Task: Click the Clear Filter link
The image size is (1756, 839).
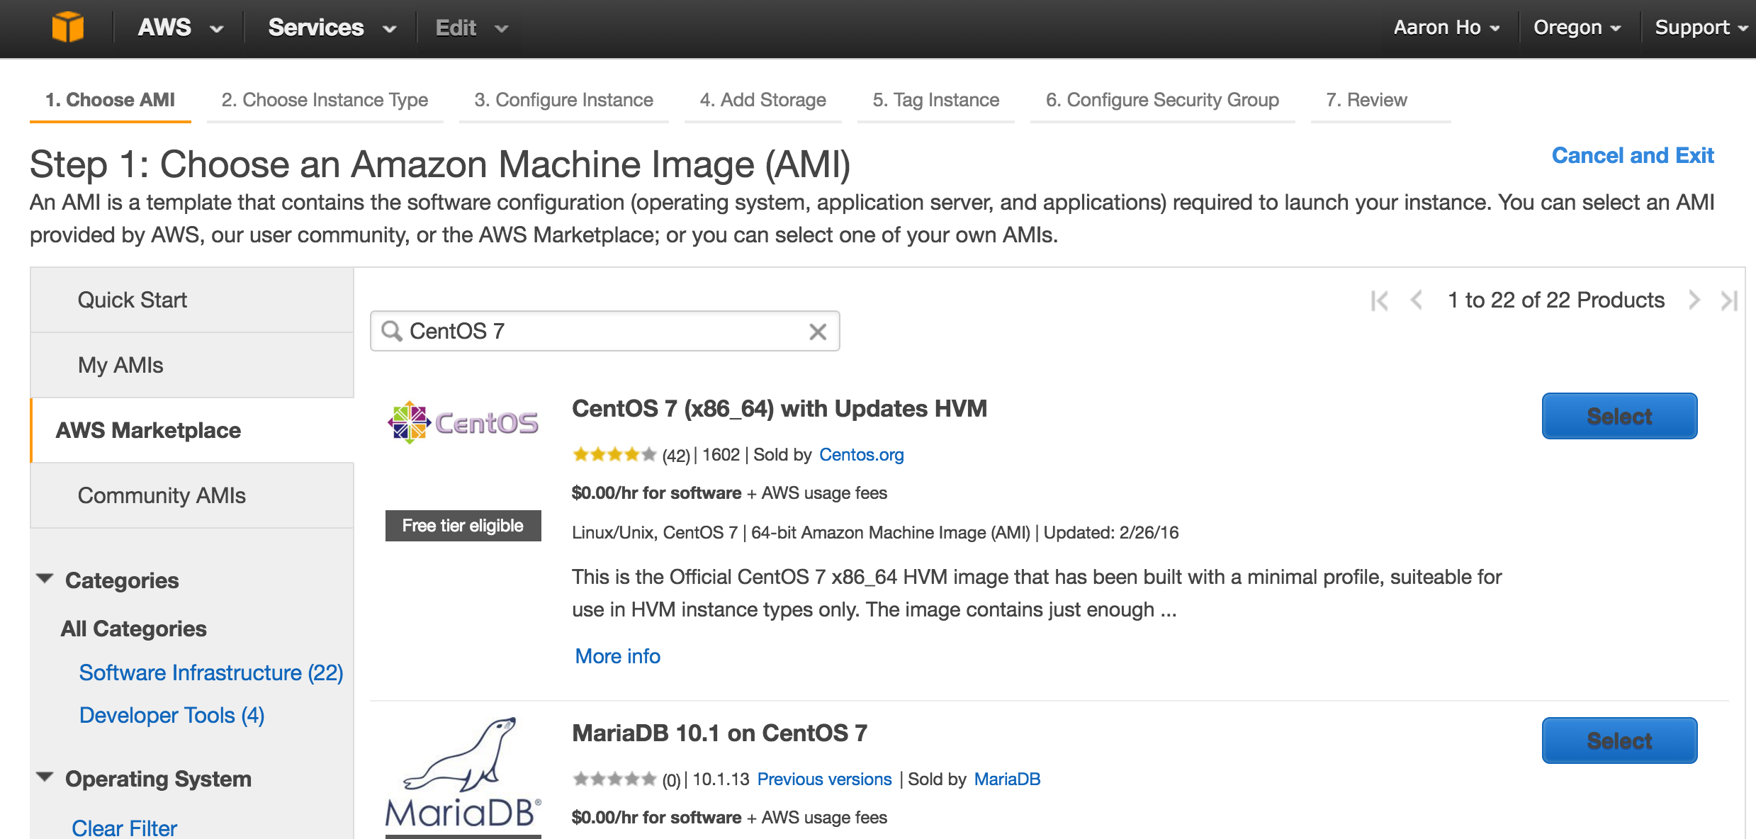Action: point(124,828)
